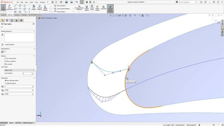Viewport: 224px width, 126px height.
Task: Open the Save dropdown arrow
Action: [x=69, y=2]
